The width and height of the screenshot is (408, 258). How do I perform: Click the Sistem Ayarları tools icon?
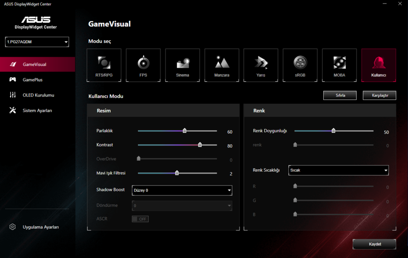click(13, 110)
